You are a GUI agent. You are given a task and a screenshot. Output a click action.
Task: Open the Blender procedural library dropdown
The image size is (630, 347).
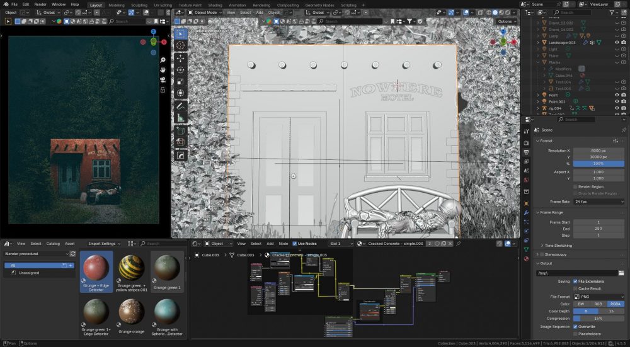36,254
